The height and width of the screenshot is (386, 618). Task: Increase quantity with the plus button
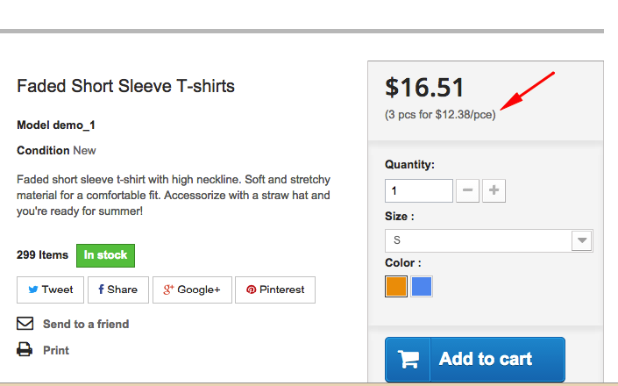(494, 190)
